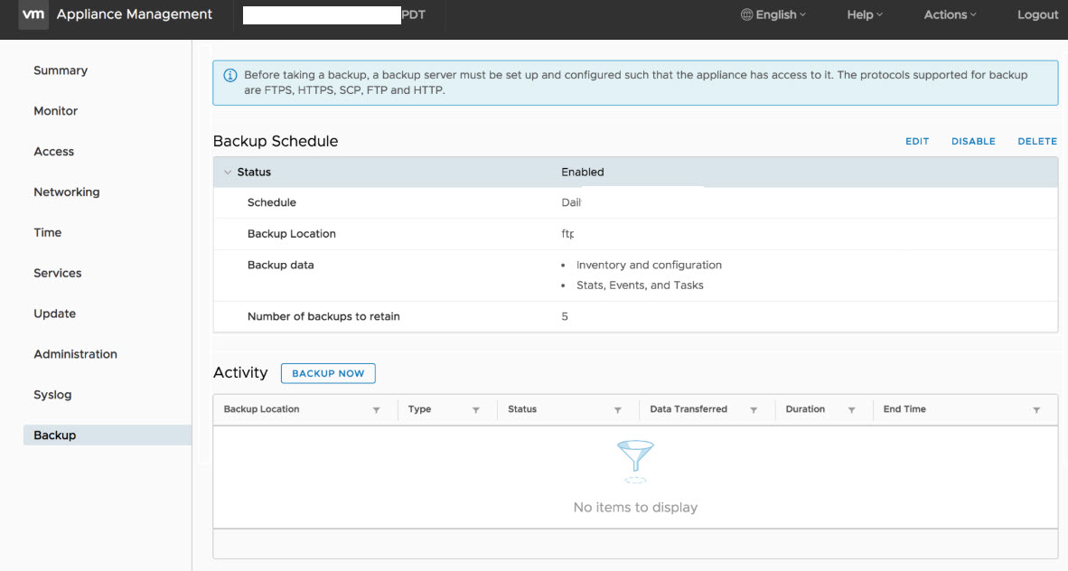Screen dimensions: 1068x571
Task: Collapse the Status row chevron
Action: click(x=228, y=172)
